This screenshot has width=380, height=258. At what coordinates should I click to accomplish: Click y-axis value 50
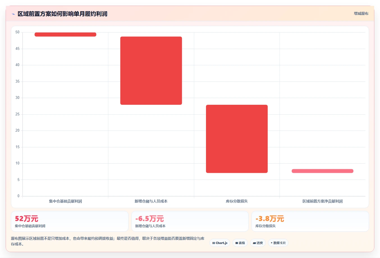[x=17, y=32]
